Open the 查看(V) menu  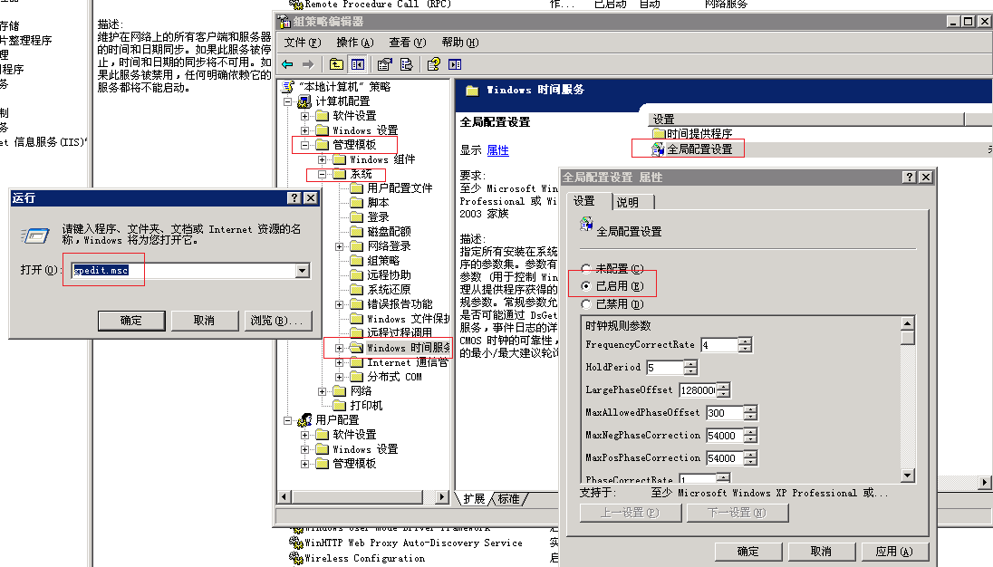point(407,43)
